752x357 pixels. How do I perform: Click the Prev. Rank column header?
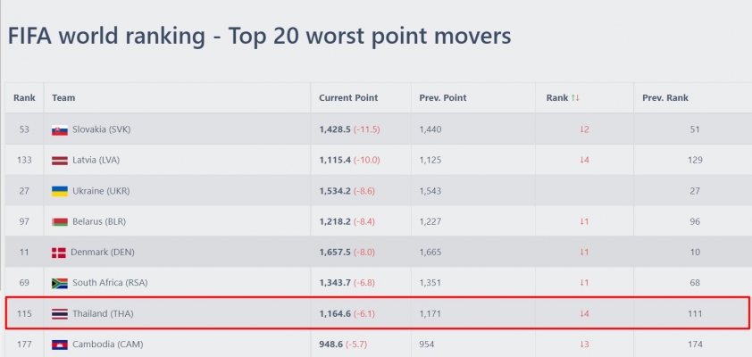coord(665,98)
